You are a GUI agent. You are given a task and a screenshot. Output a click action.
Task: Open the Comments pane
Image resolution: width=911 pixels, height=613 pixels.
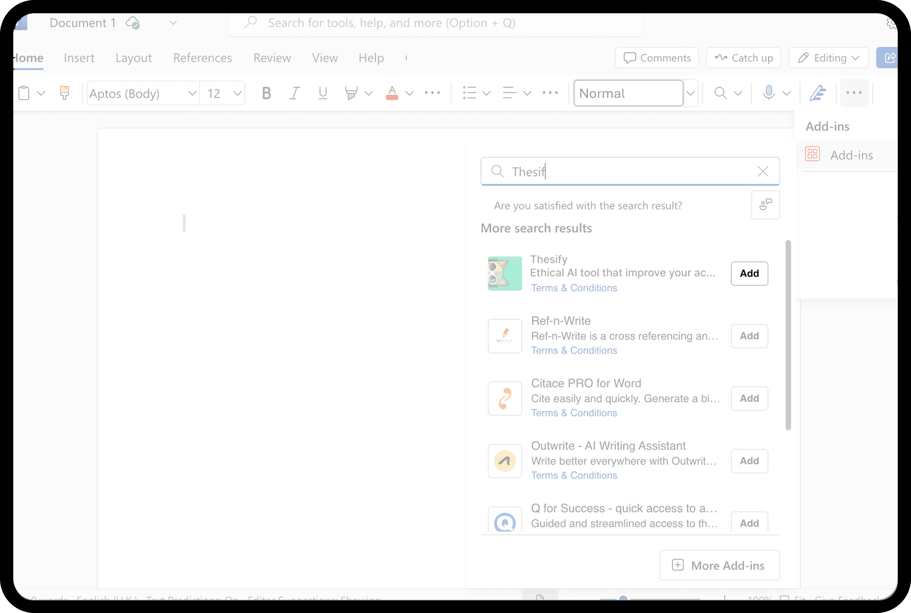pyautogui.click(x=657, y=58)
